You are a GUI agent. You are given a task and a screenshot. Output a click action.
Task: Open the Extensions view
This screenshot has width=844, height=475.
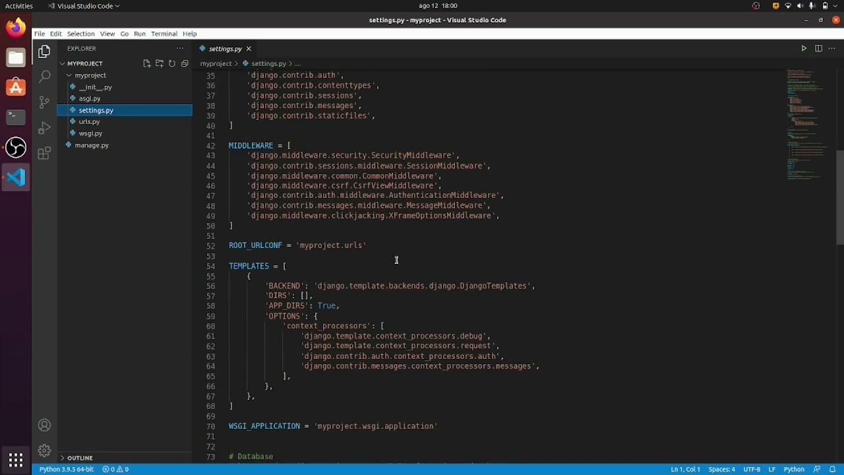click(x=44, y=154)
